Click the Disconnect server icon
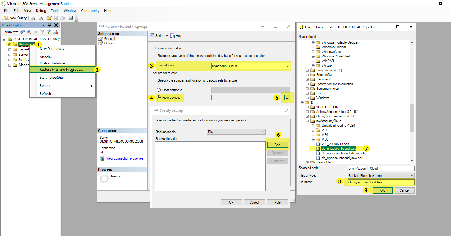451x236 pixels. [29, 32]
